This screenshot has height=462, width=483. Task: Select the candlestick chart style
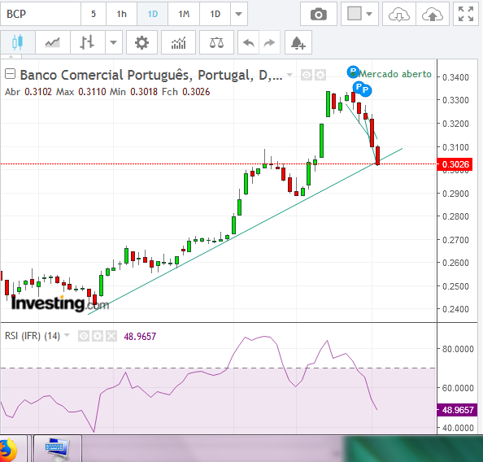(x=18, y=42)
